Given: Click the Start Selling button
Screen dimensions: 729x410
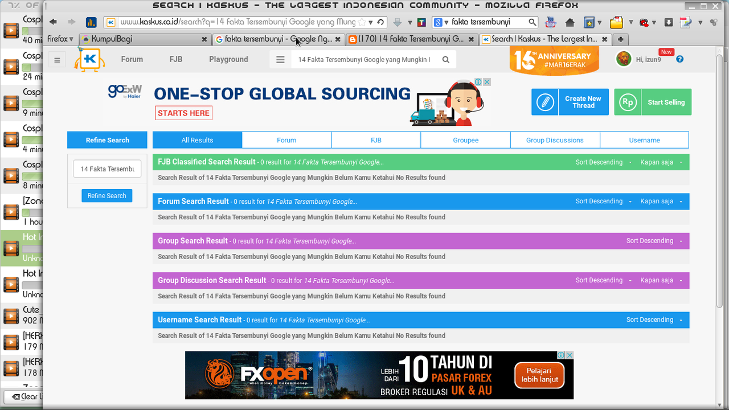Looking at the screenshot, I should click(653, 102).
